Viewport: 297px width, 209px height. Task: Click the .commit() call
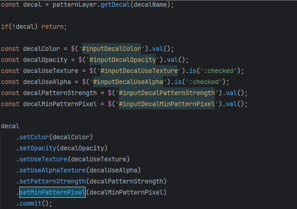click(x=34, y=203)
